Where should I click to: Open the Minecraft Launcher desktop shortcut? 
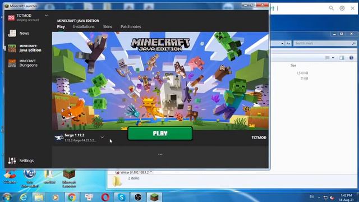click(x=69, y=178)
